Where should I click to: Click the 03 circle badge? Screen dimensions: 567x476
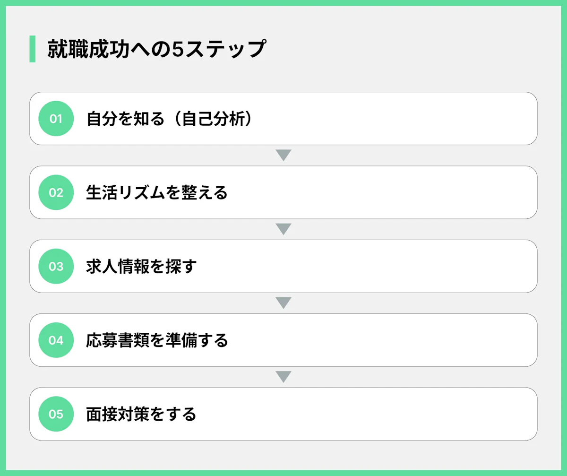(56, 266)
